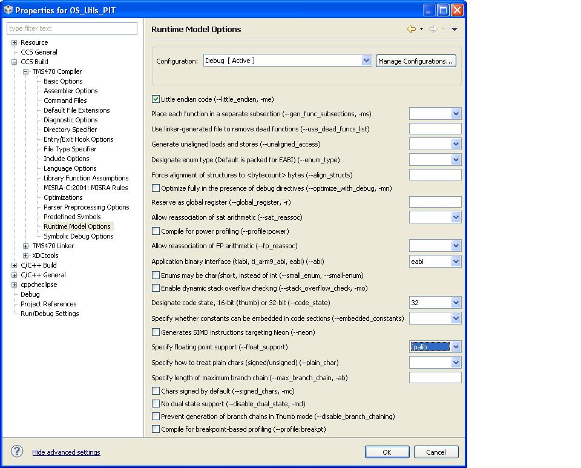Select Project References in tree
Viewport: 581px width, 468px height.
pos(48,304)
